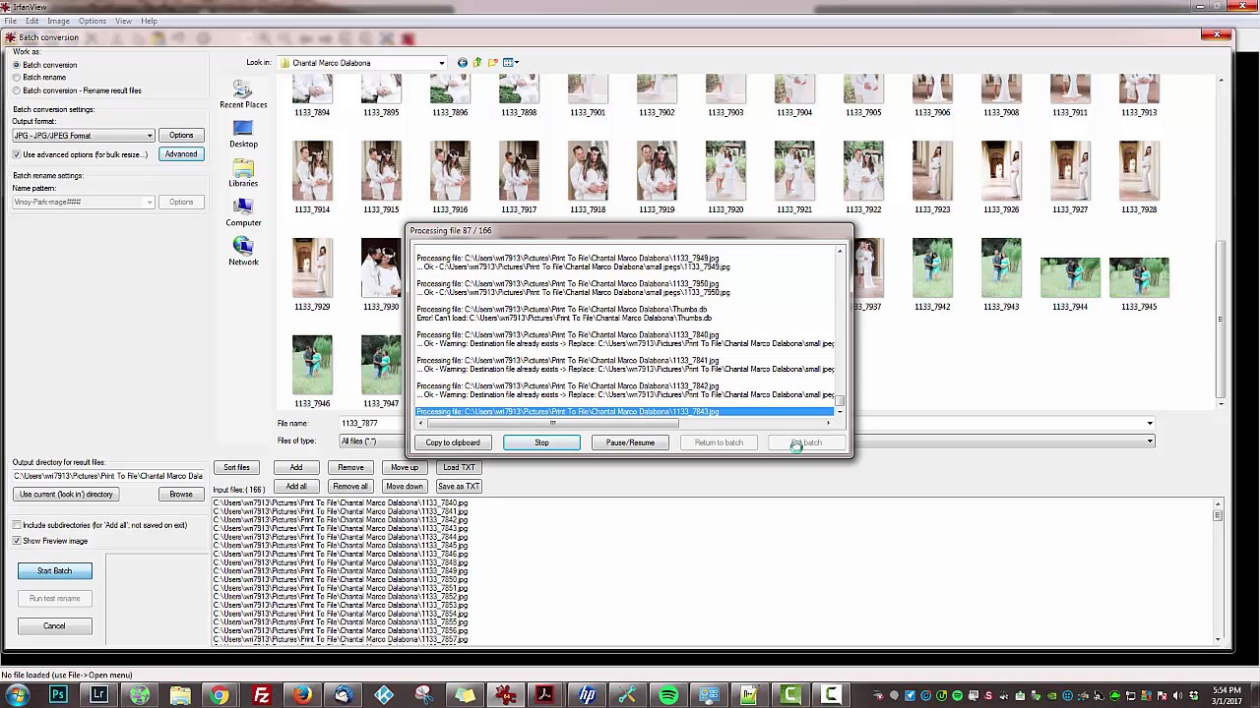1260x708 pixels.
Task: Copy processing log to clipboard
Action: click(453, 442)
